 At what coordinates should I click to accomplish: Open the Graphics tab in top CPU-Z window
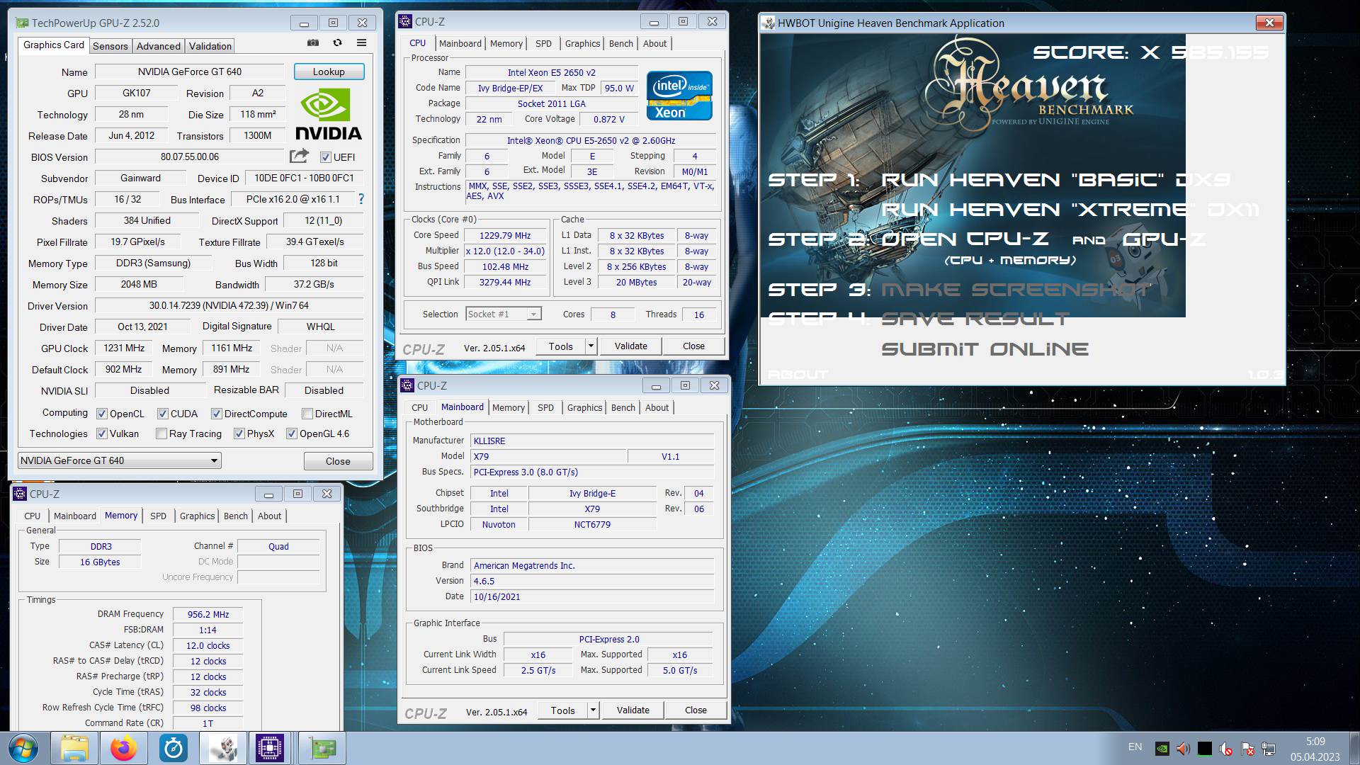coord(582,43)
